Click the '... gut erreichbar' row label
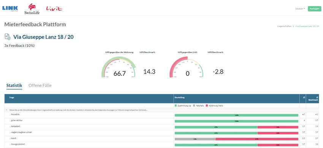The height and width of the screenshot is (148, 323). [x=16, y=120]
